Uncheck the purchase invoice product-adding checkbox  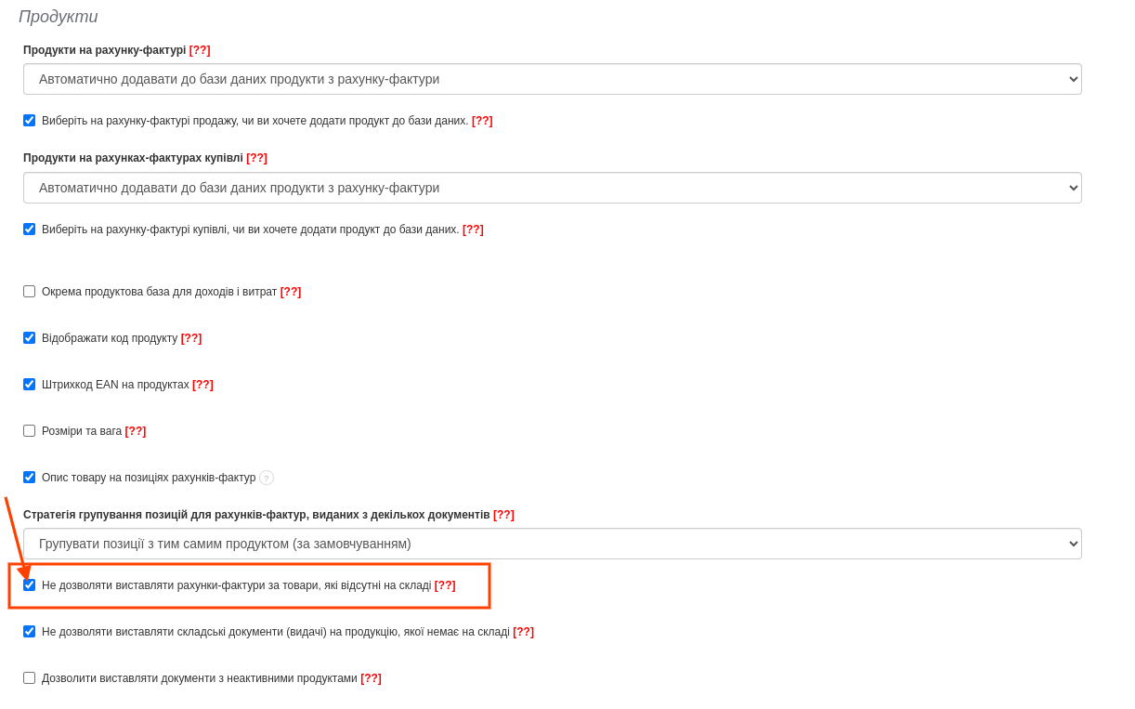29,229
